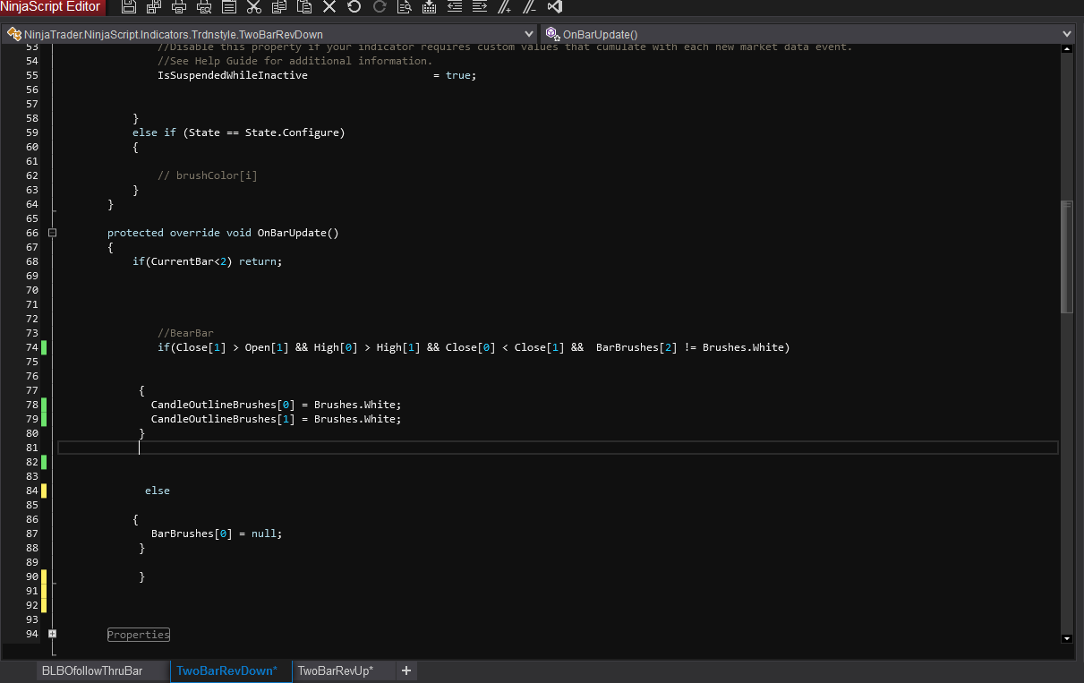
Task: Click the collapsed Properties region label
Action: click(x=139, y=634)
